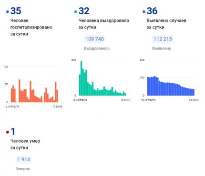
Task: Click the last orange bar in hospitalization chart
Action: tap(57, 96)
